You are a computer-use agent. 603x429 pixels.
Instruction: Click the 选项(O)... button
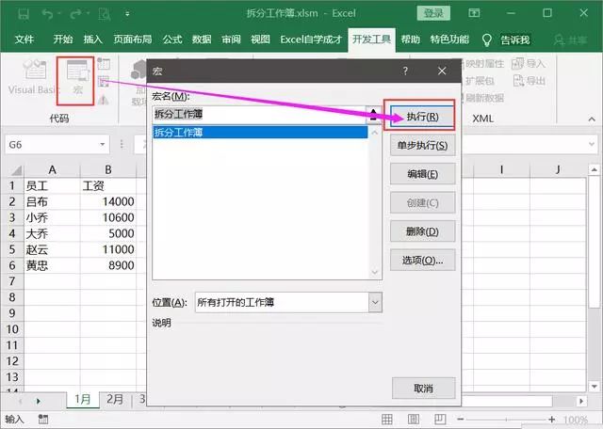pos(422,260)
